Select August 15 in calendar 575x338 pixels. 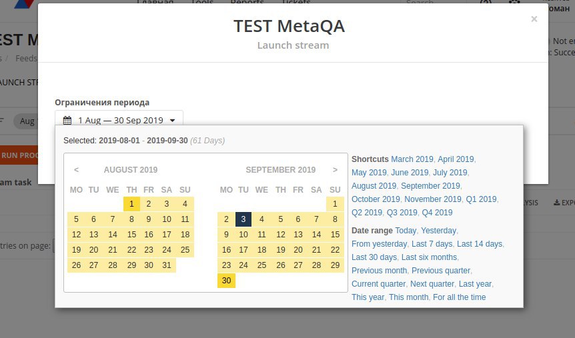[x=131, y=235]
